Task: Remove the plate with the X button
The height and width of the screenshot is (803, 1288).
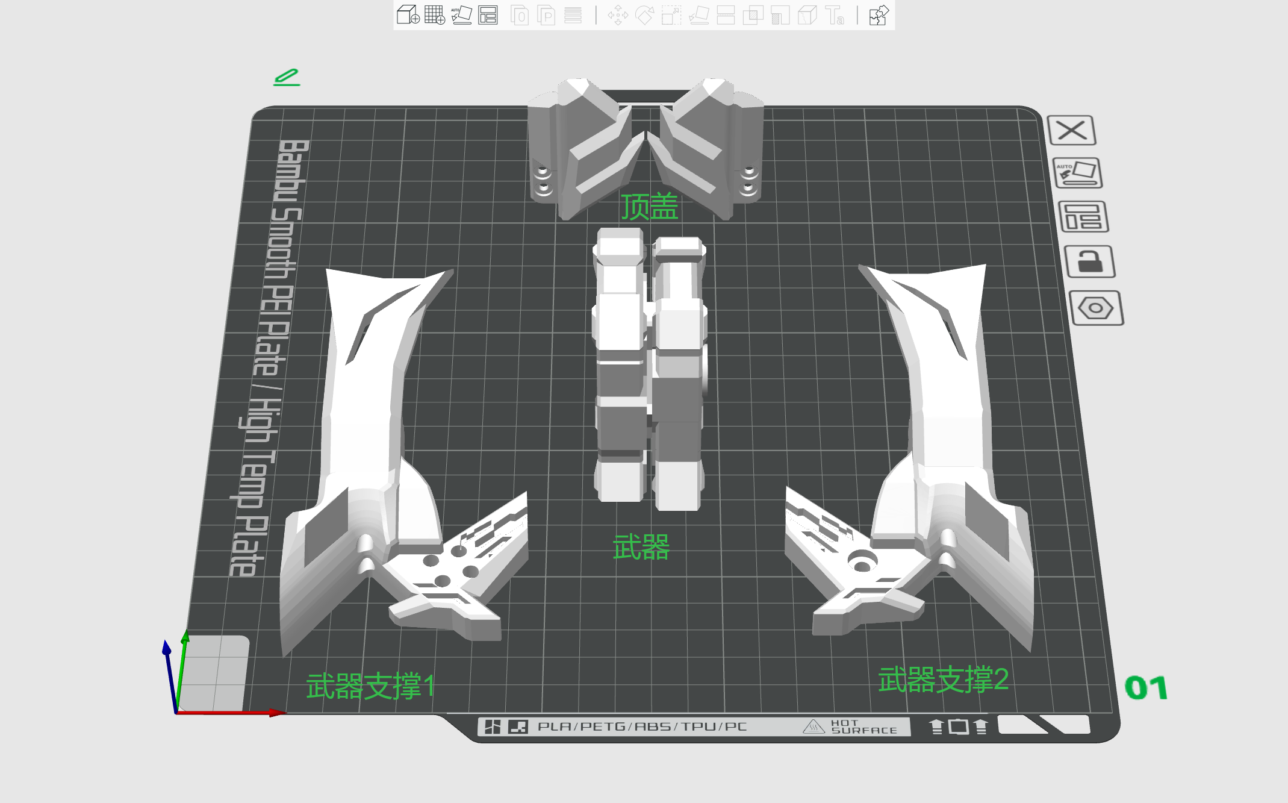Action: (1072, 130)
